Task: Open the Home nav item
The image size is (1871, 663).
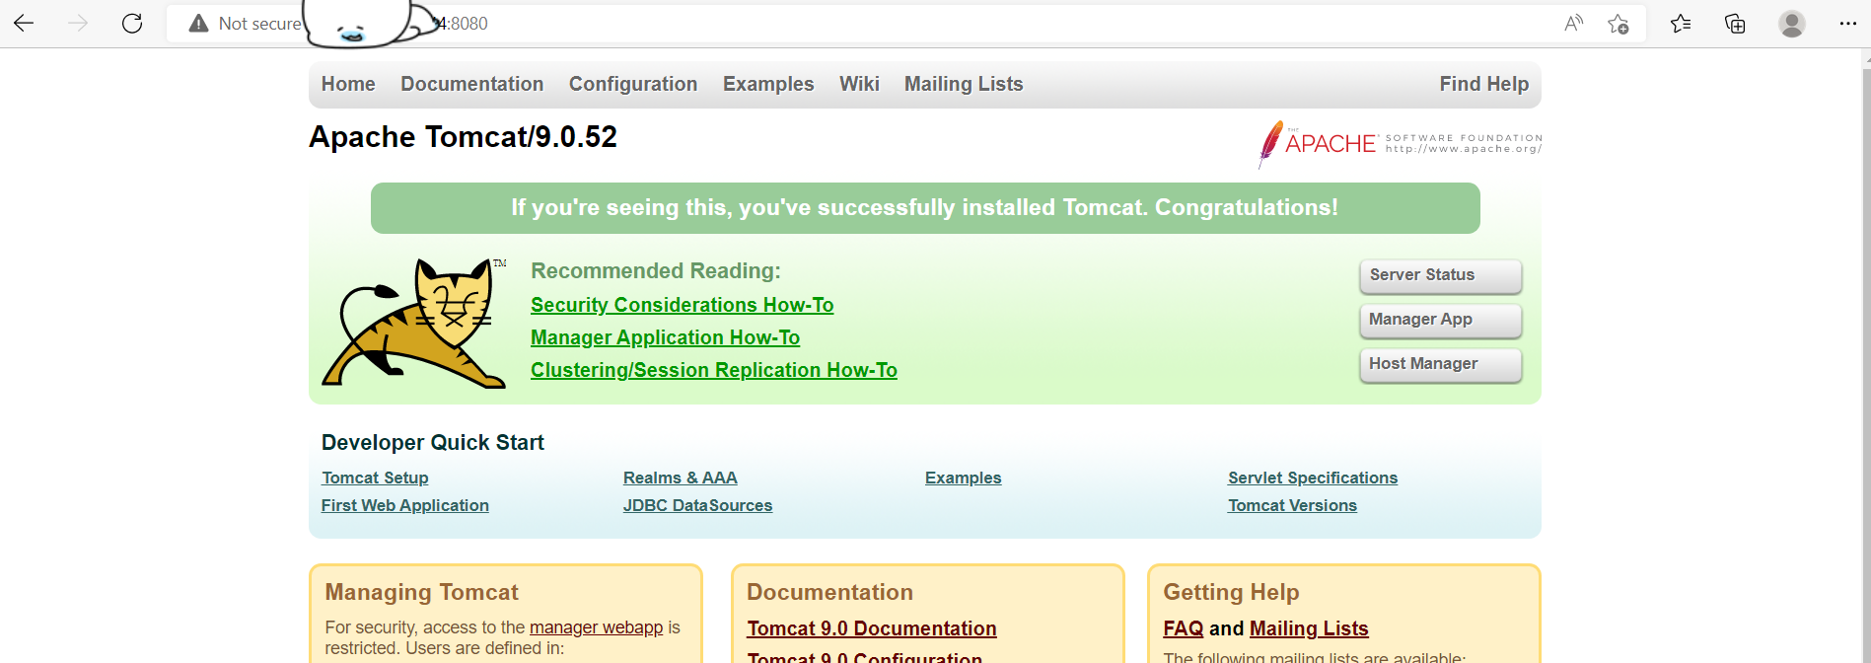Action: coord(348,84)
